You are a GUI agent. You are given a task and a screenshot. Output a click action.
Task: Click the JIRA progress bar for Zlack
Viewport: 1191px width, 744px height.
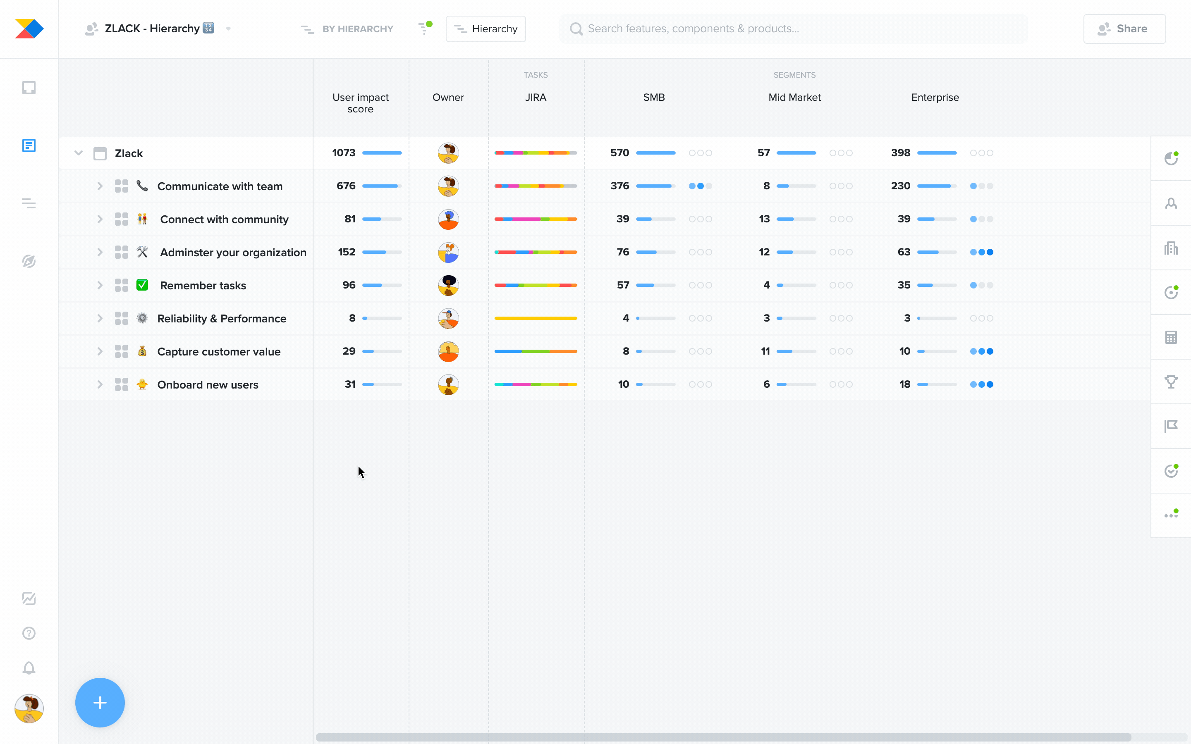536,153
